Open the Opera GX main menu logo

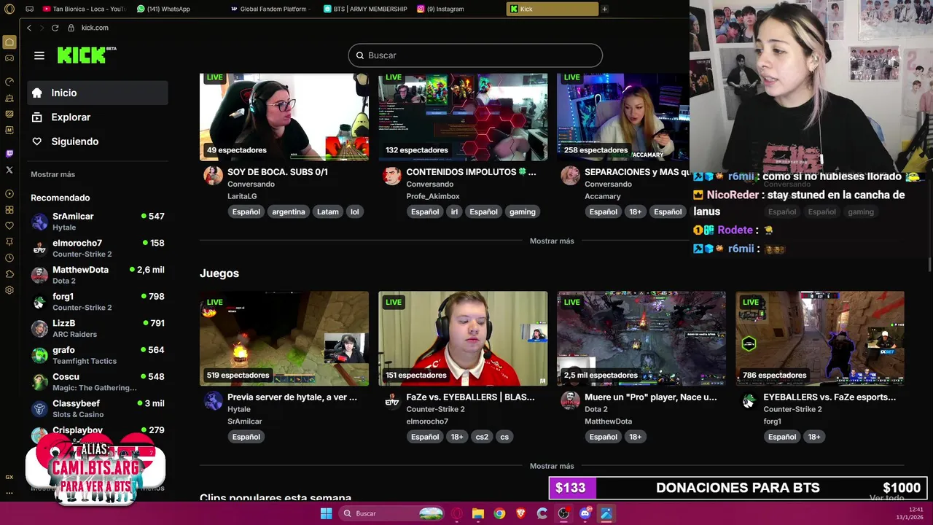9,9
